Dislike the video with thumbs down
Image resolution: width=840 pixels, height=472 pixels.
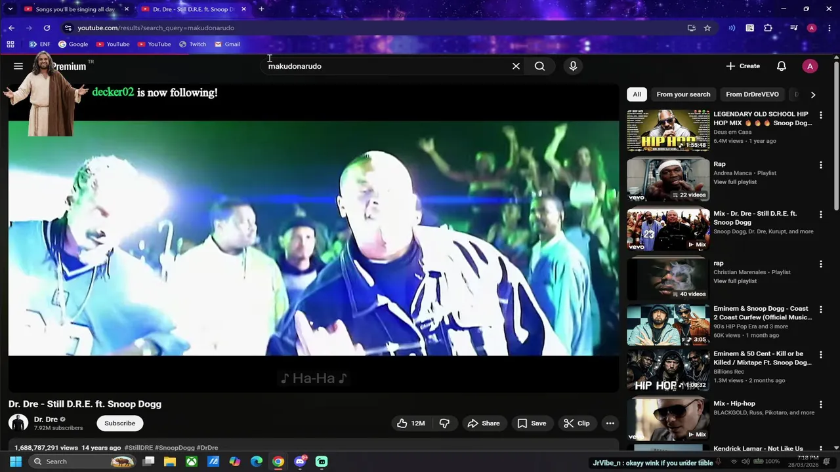tap(444, 423)
